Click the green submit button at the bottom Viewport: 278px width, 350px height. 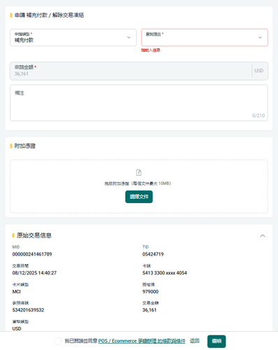click(x=217, y=342)
